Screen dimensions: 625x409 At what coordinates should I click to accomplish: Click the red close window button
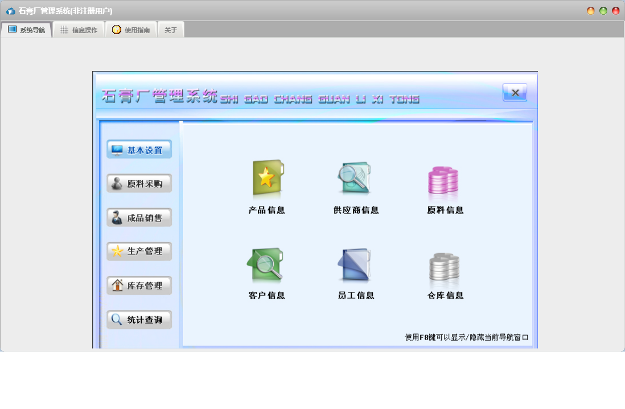click(616, 11)
